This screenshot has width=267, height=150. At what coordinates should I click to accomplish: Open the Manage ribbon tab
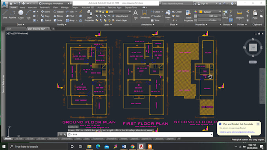(64, 7)
